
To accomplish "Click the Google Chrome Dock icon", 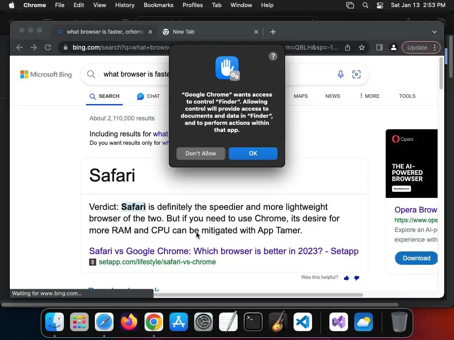I will tap(154, 322).
